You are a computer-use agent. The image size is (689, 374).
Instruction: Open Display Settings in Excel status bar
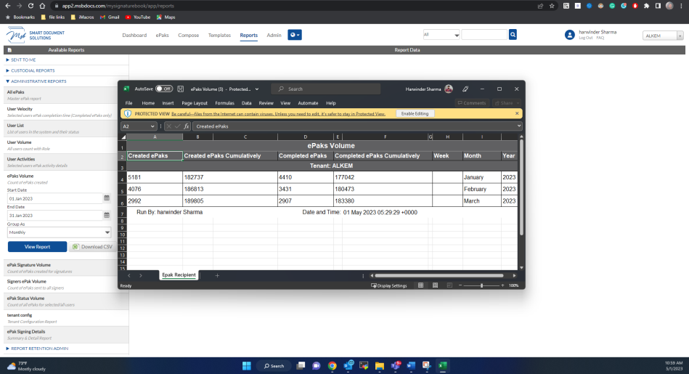[389, 285]
